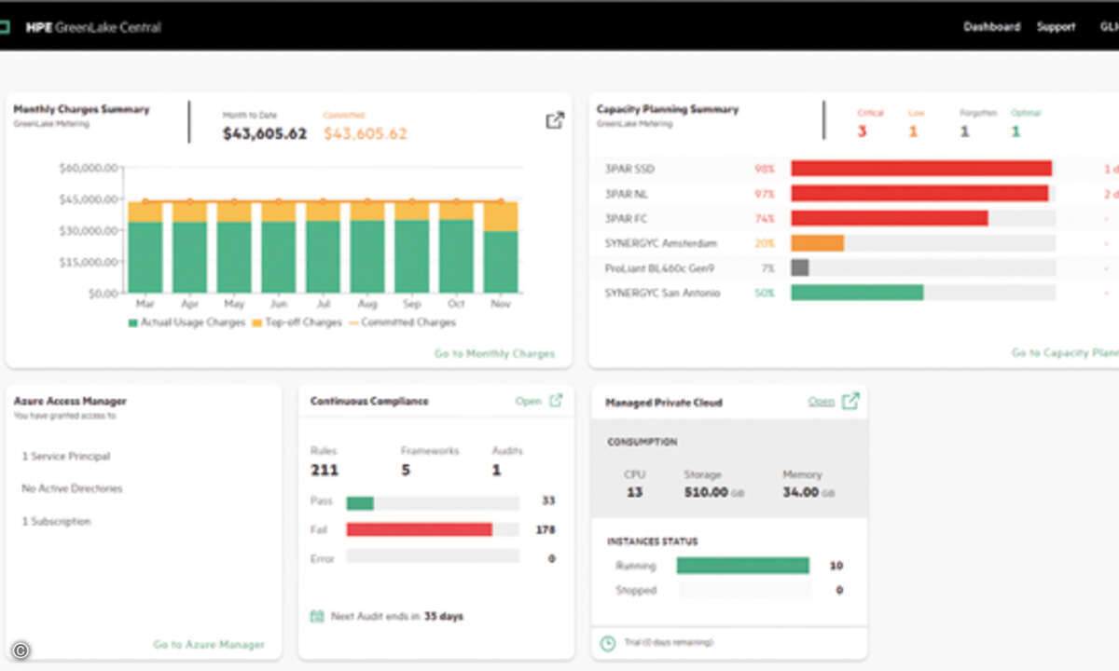Screen dimensions: 1119x671
Task: Click the calendar icon beside Next Audit
Action: click(317, 616)
